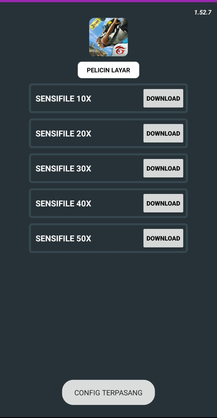Hit DOWNLOAD for SENSIFILE 40X

163,203
